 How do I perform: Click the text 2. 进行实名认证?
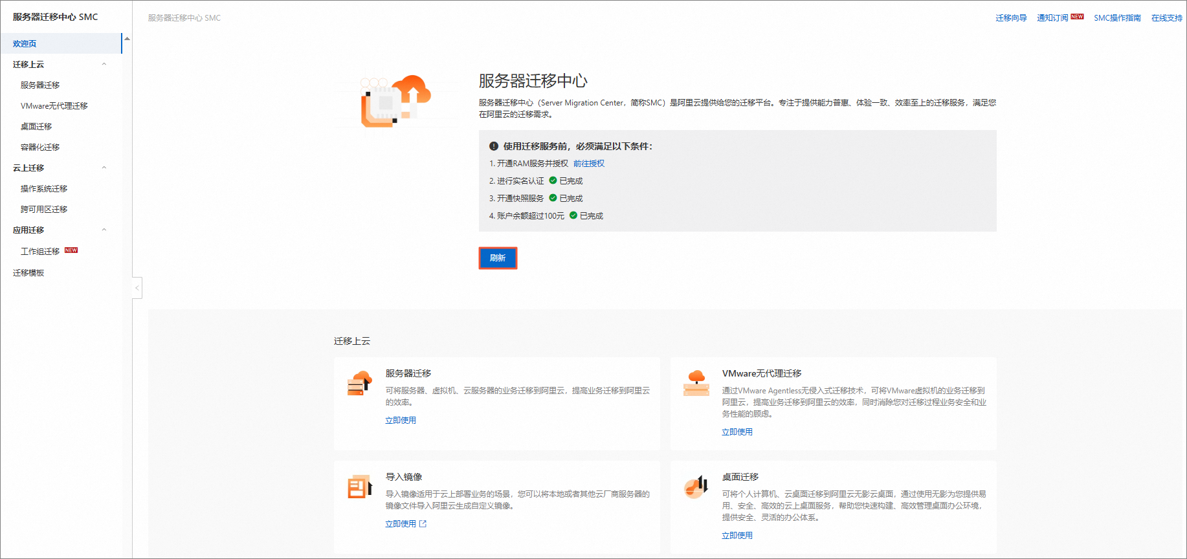516,181
